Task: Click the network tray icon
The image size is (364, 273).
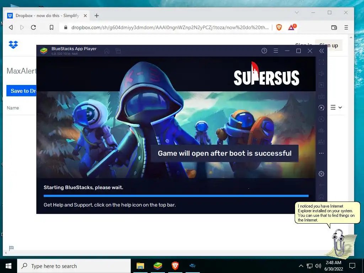Action: pyautogui.click(x=310, y=266)
